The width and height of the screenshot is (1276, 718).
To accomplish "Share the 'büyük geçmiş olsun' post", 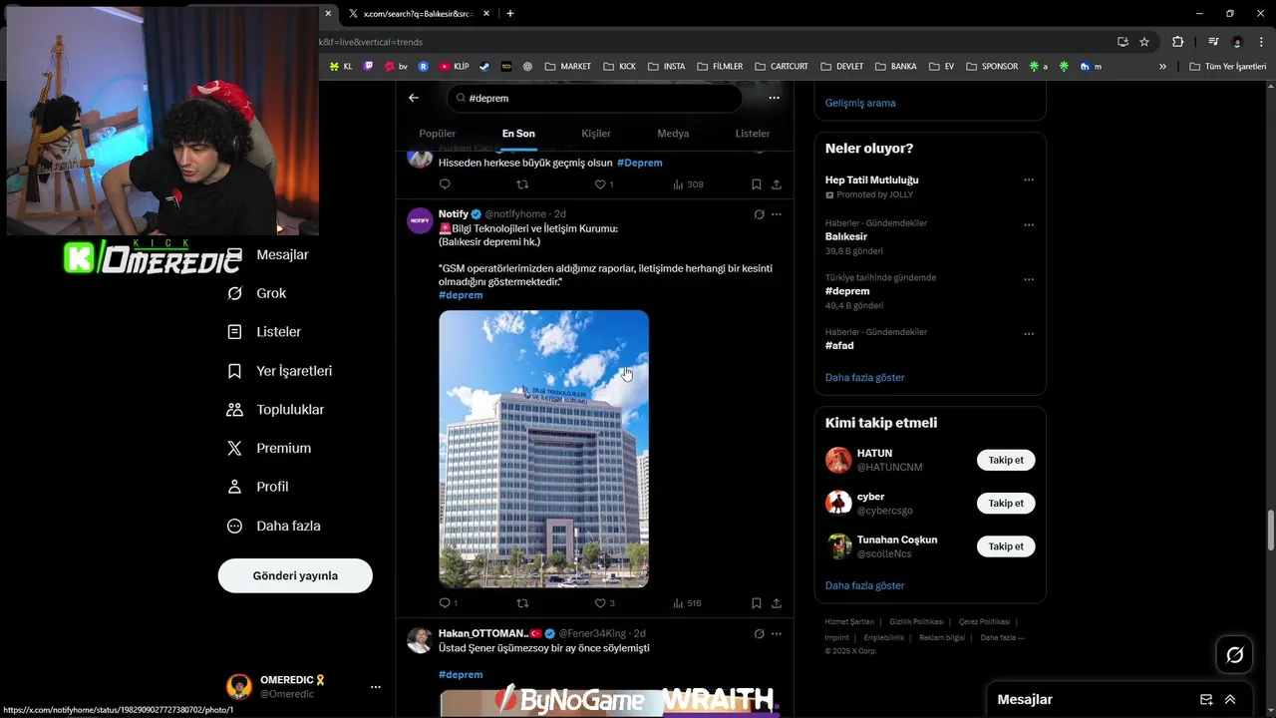I will click(x=777, y=184).
